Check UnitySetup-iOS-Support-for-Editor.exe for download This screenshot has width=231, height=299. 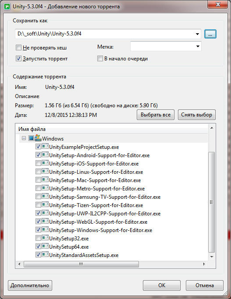(39, 163)
